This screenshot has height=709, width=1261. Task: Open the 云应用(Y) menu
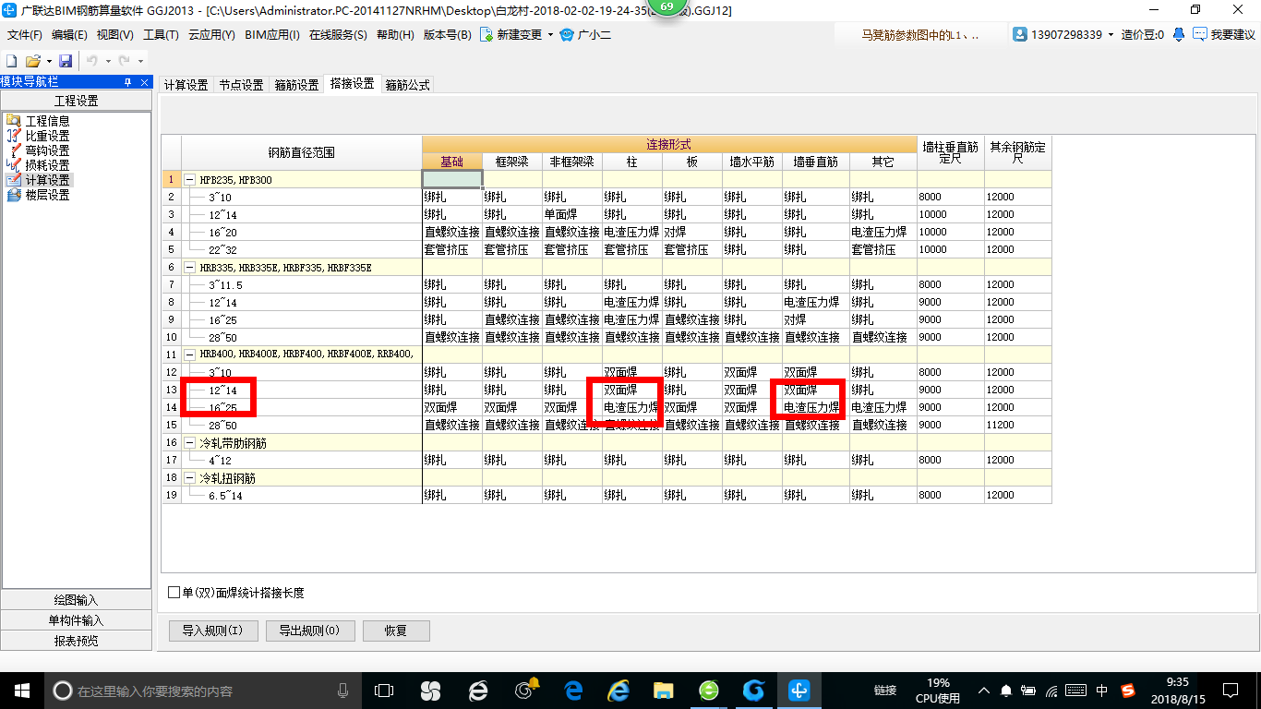pos(211,35)
